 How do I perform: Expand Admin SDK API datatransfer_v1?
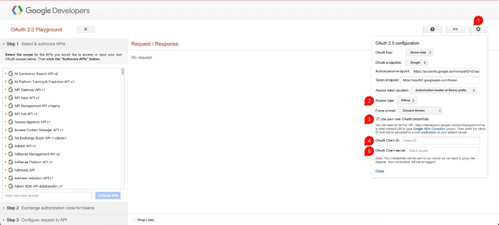pos(6,186)
